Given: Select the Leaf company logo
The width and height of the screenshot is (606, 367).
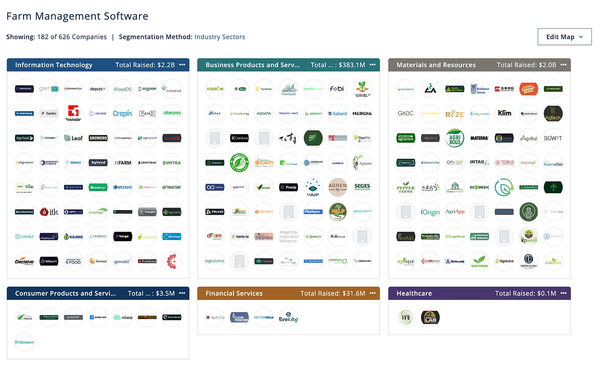Looking at the screenshot, I should (73, 138).
